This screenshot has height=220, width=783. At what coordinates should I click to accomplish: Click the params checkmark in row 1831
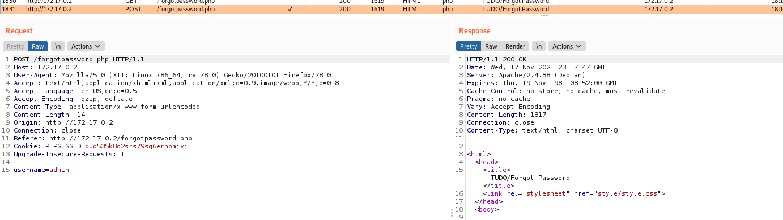tap(290, 9)
